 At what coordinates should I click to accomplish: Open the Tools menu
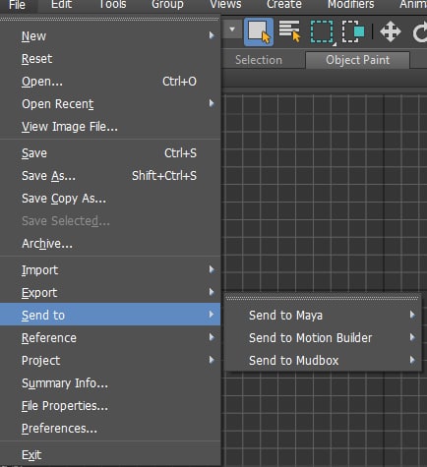tap(112, 4)
